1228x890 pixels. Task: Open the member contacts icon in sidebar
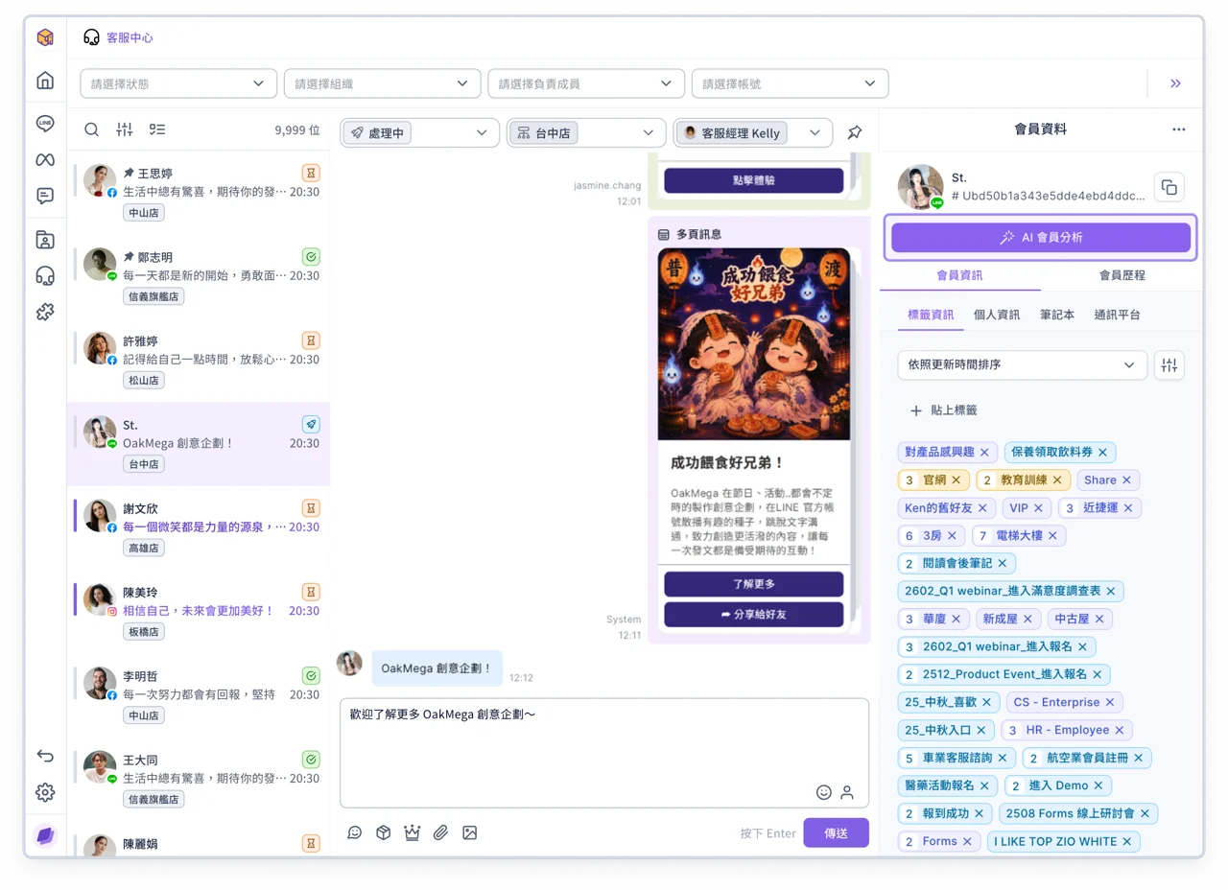pos(45,240)
